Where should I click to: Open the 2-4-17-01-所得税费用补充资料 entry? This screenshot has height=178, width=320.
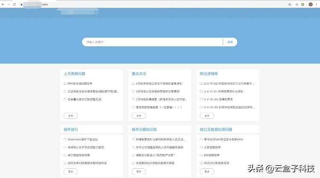click(x=224, y=92)
